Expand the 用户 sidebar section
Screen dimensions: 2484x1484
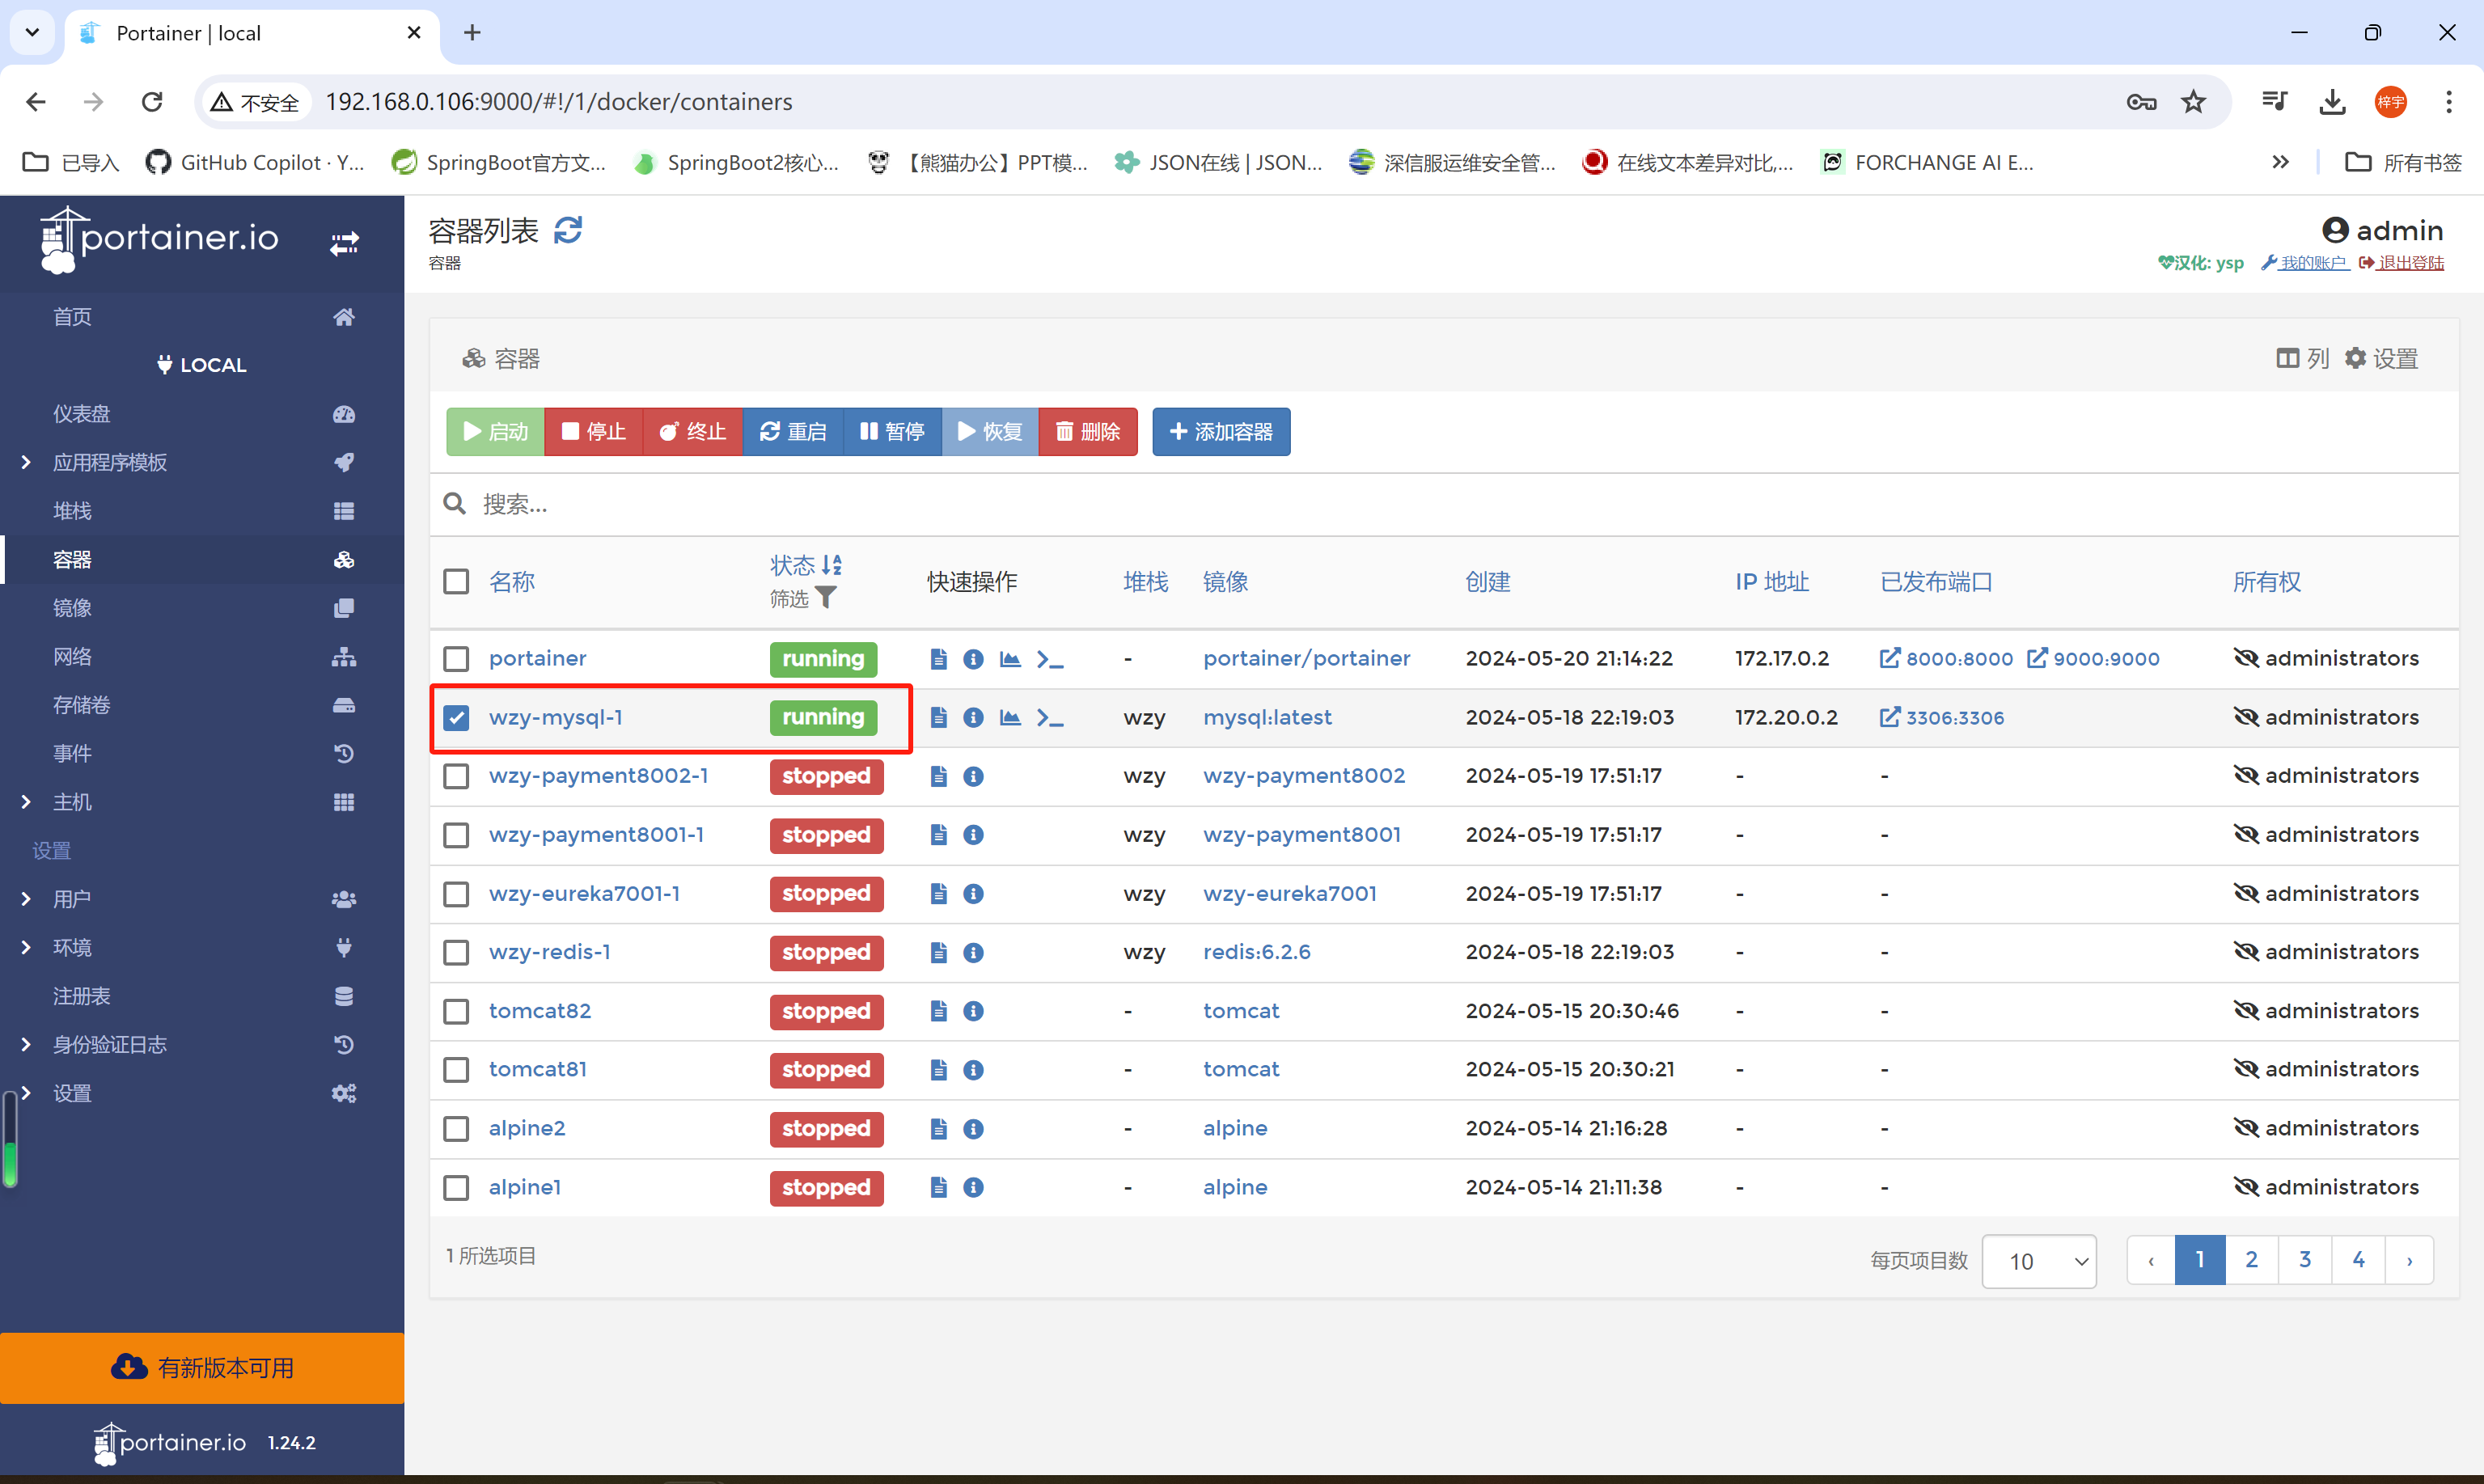26,899
